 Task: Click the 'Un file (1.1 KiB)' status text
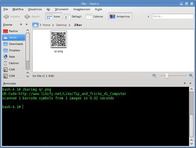pyautogui.click(x=43, y=76)
